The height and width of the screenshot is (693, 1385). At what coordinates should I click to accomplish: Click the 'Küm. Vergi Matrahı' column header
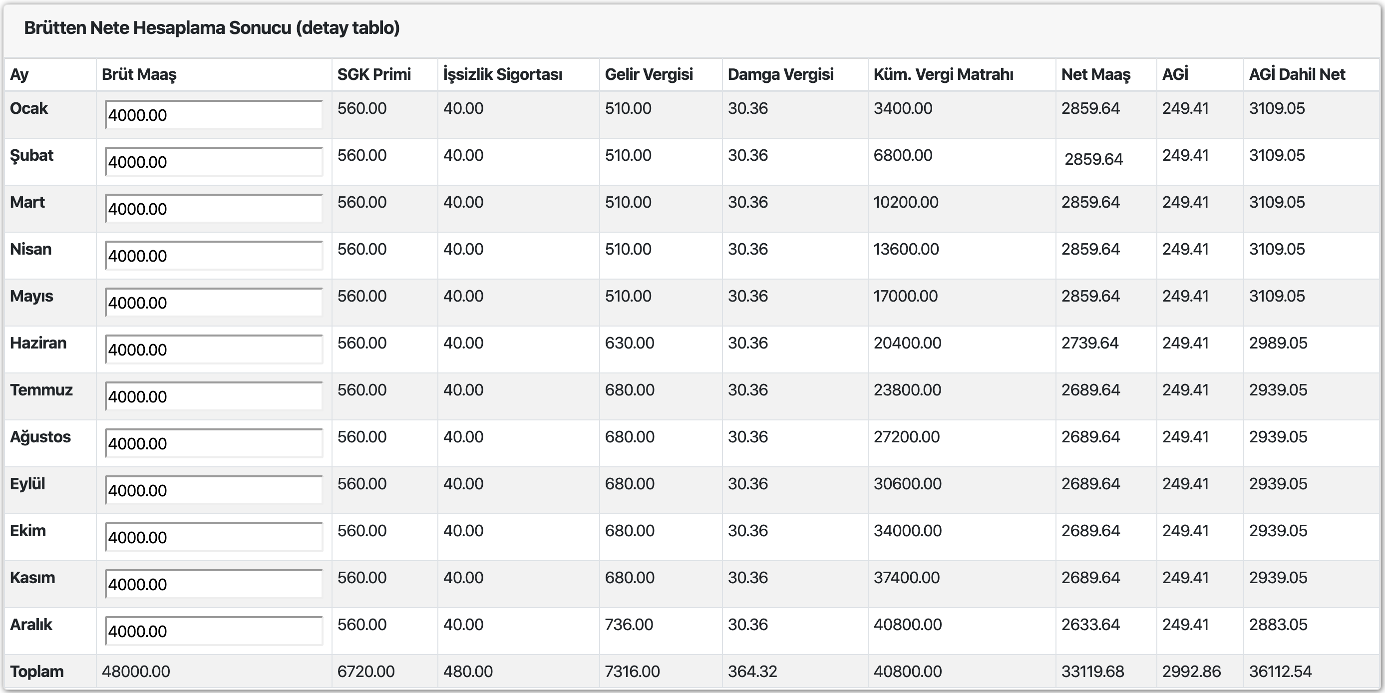point(944,74)
